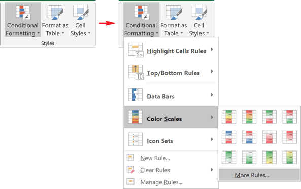Apply Green-White-Red color scale
Viewport: 301px width, 189px height.
(x=270, y=117)
